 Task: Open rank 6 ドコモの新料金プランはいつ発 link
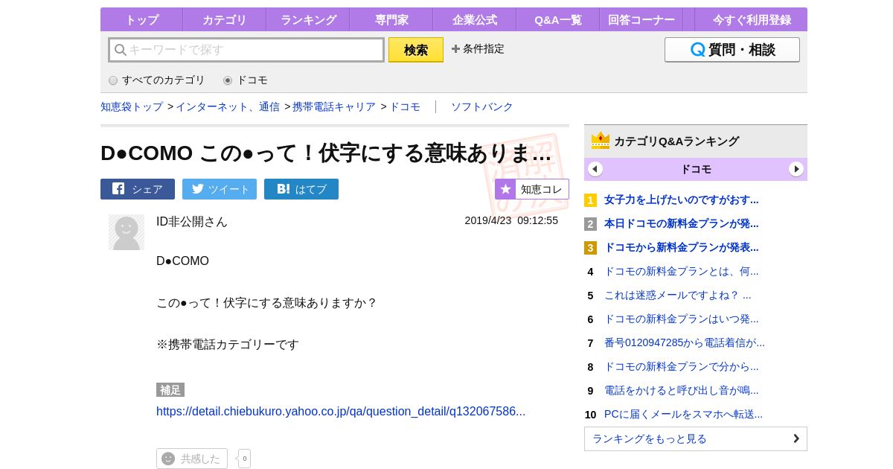click(x=682, y=319)
